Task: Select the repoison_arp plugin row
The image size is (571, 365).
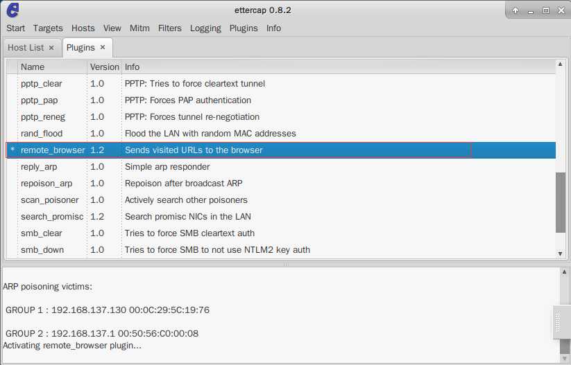Action: coord(281,184)
